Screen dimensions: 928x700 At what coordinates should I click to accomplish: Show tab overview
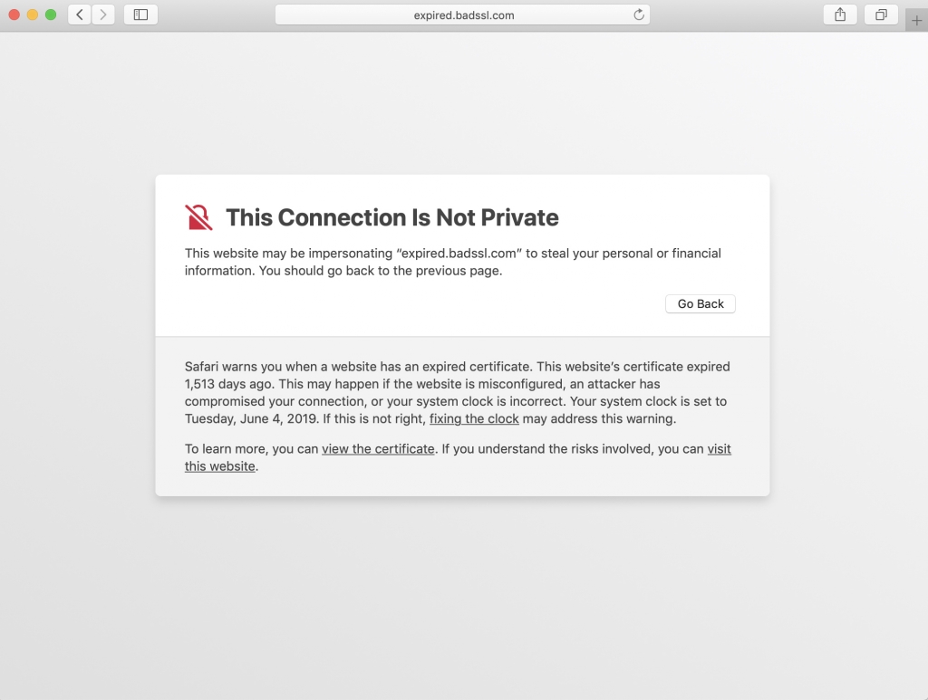[x=881, y=14]
